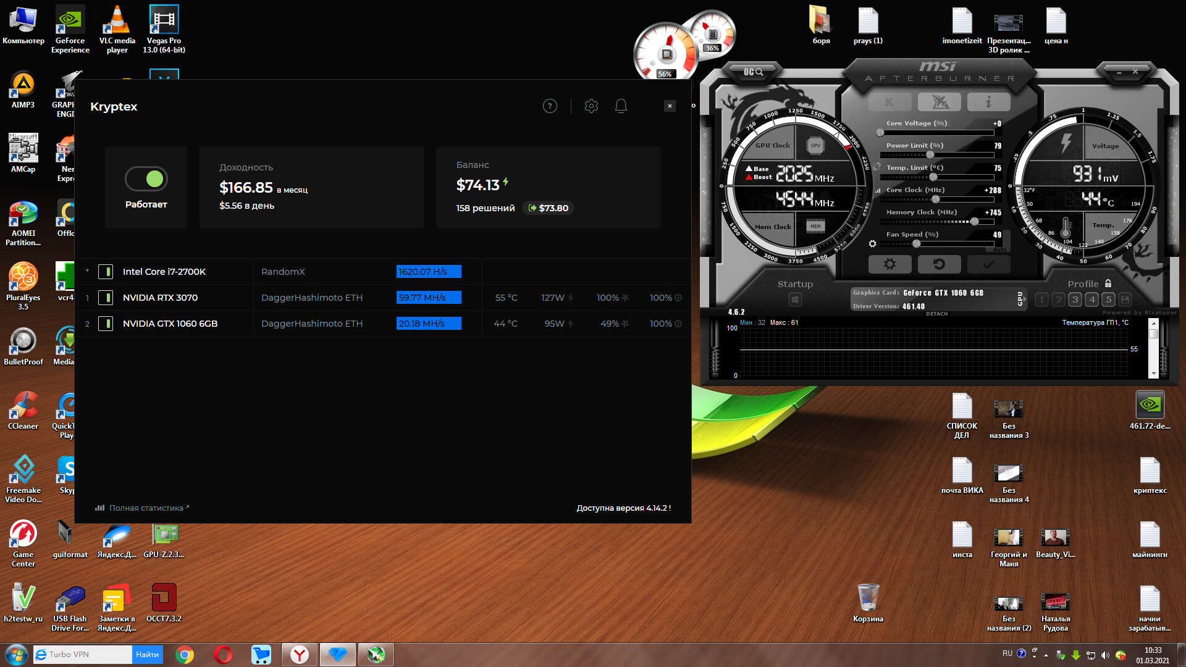Viewport: 1186px width, 667px height.
Task: Toggle the Fan Speed Auto button
Action: pos(1000,250)
